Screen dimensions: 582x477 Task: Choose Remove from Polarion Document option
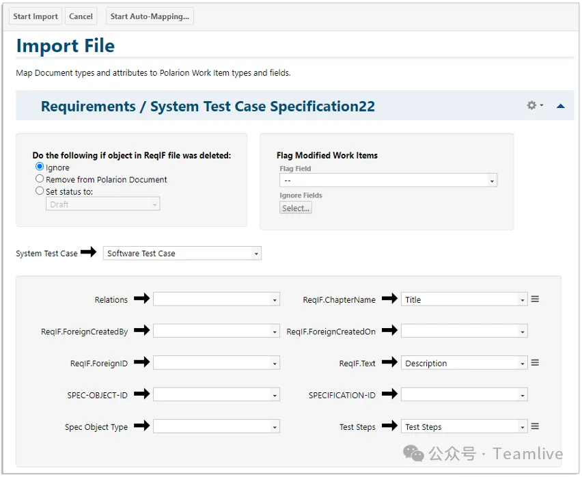pos(40,178)
